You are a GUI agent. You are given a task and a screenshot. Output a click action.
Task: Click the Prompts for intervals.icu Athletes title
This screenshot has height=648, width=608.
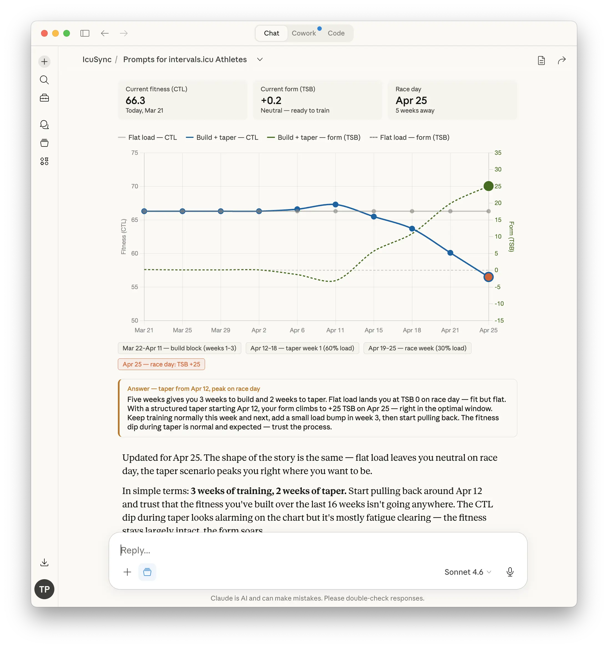(185, 59)
